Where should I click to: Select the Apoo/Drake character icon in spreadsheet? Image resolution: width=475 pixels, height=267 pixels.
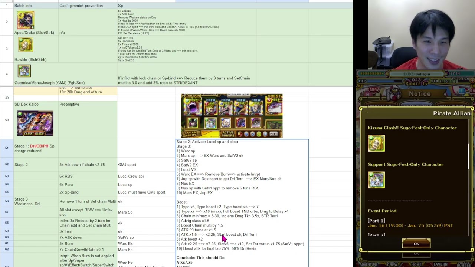click(25, 20)
